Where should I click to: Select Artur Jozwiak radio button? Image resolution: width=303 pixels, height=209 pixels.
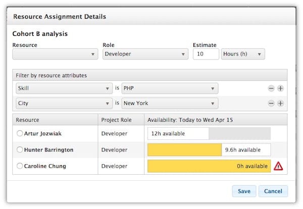20,134
